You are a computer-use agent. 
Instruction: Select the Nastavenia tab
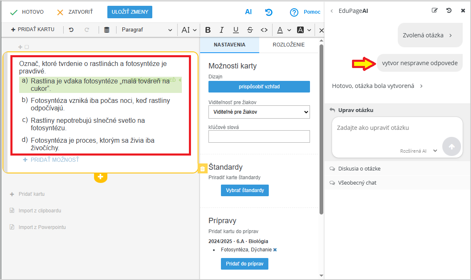pos(229,45)
